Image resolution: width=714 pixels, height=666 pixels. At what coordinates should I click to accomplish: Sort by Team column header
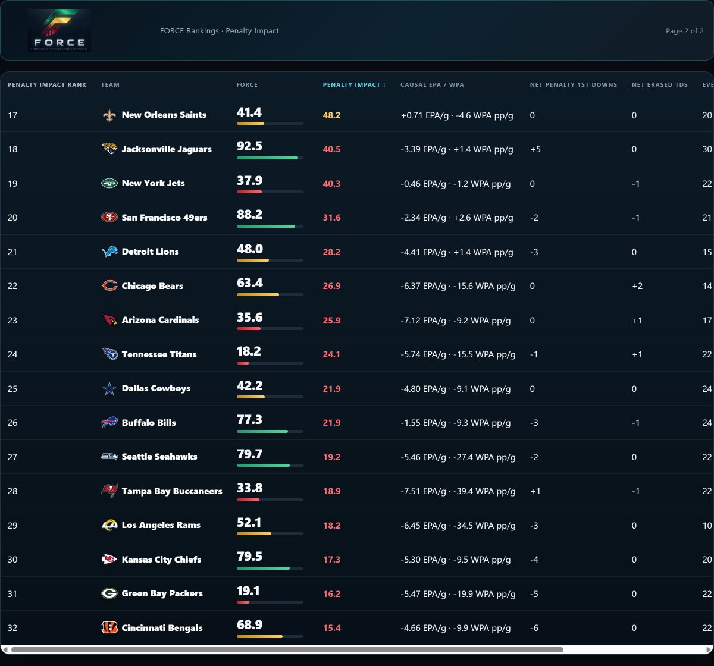click(110, 85)
